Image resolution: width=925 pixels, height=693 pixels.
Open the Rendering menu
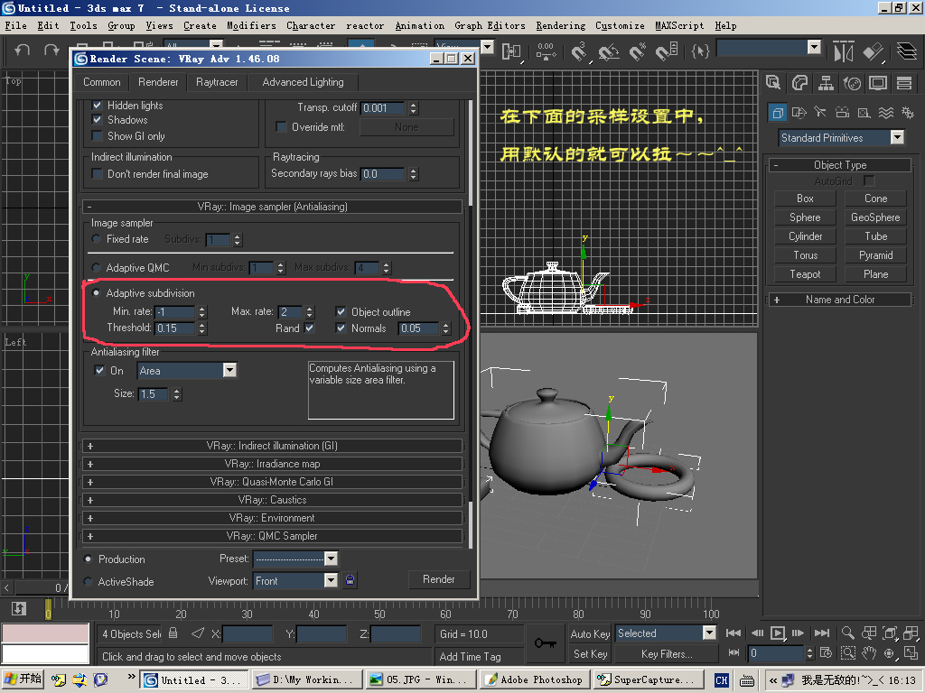coord(560,25)
